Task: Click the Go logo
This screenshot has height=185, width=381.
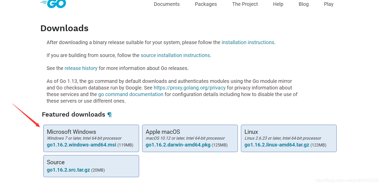Action: 53,4
